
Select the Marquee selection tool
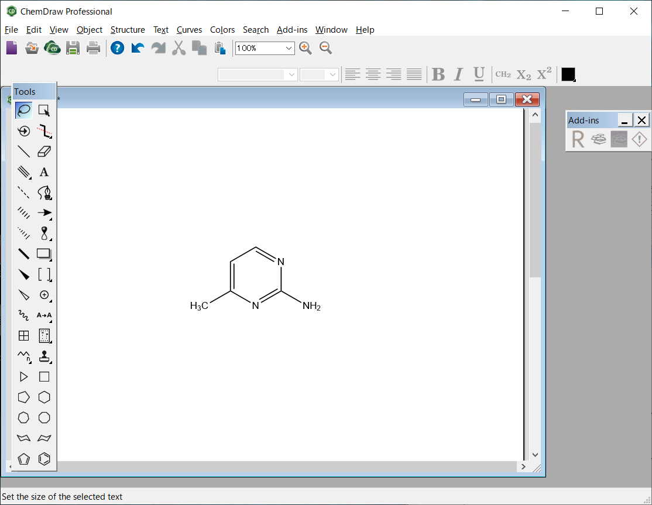point(44,109)
